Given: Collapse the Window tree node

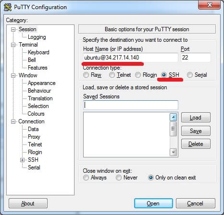Looking at the screenshot, I should [13, 75].
